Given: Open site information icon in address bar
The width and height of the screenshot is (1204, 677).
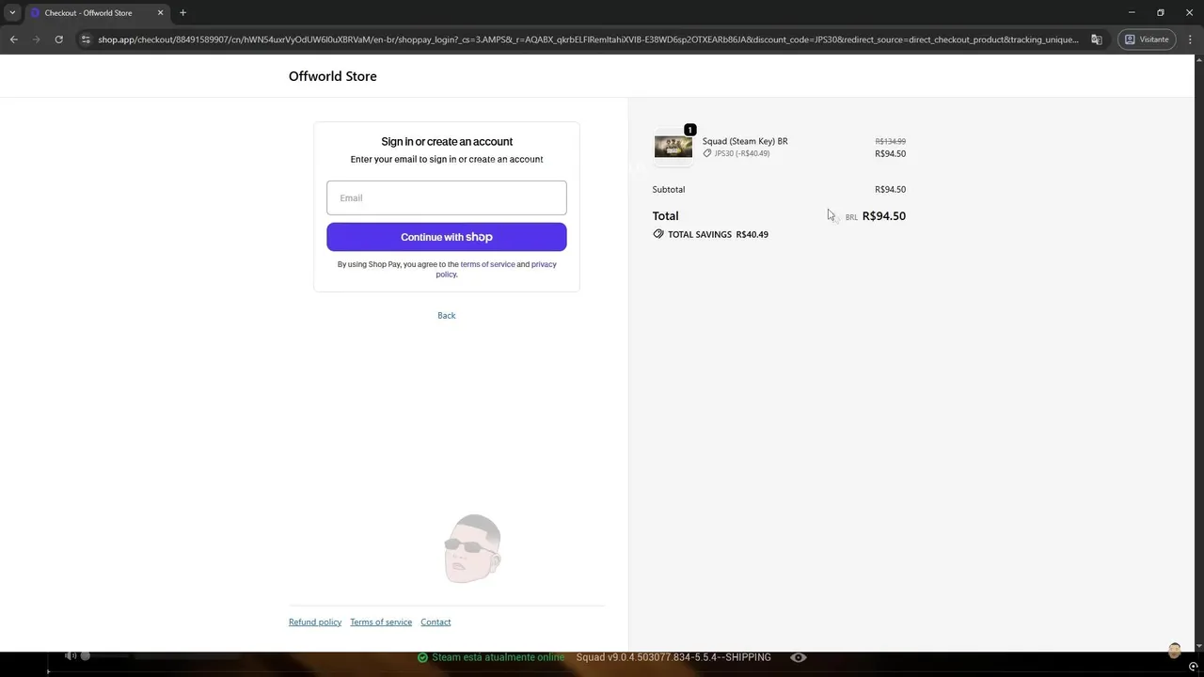Looking at the screenshot, I should (x=86, y=39).
